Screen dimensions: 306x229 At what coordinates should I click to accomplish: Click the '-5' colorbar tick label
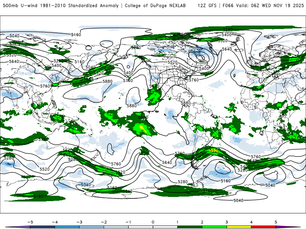30,222
